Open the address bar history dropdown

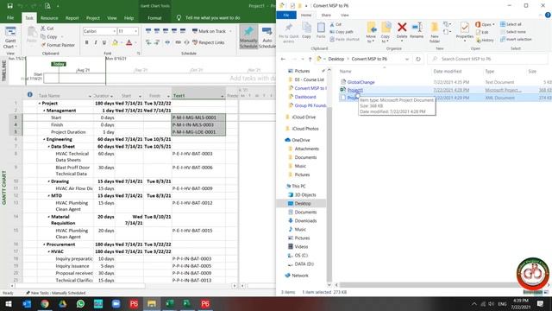coord(407,59)
